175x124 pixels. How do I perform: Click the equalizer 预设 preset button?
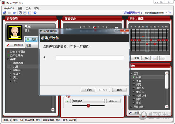[x=146, y=58]
